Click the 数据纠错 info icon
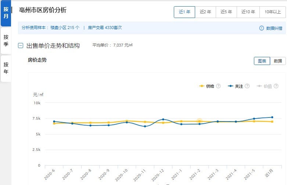The width and height of the screenshot is (287, 185). [x=262, y=28]
